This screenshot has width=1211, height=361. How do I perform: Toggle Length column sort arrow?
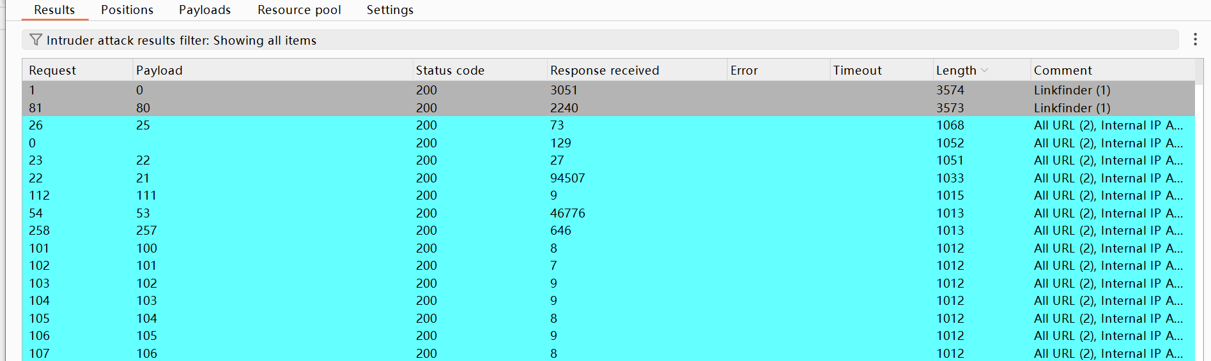point(984,70)
